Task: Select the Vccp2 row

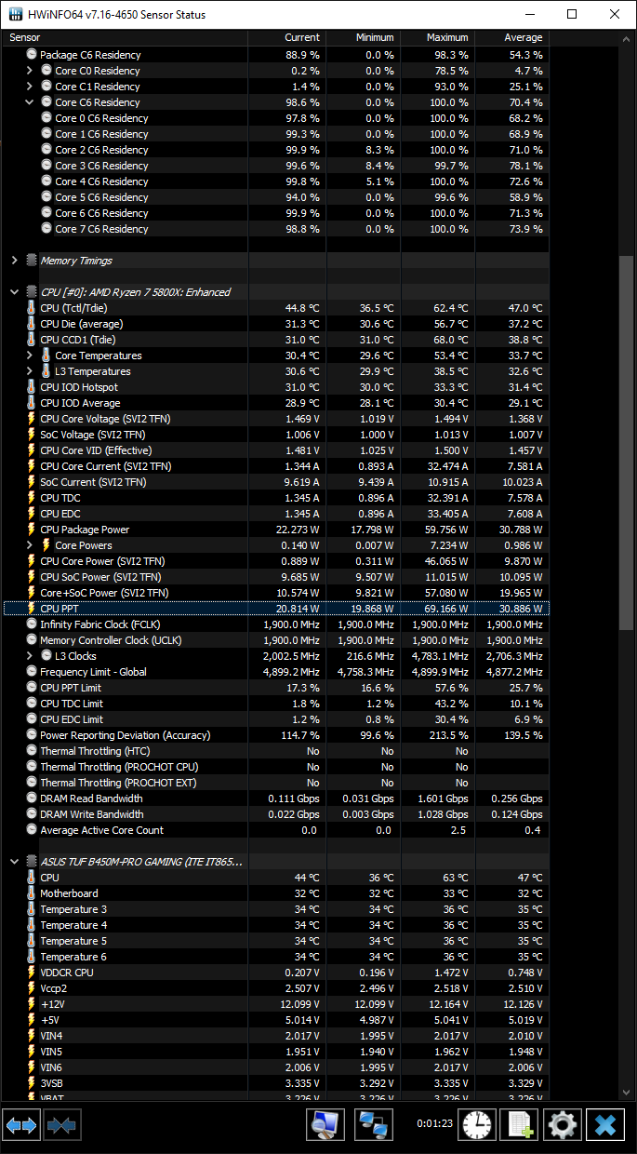Action: pyautogui.click(x=276, y=988)
